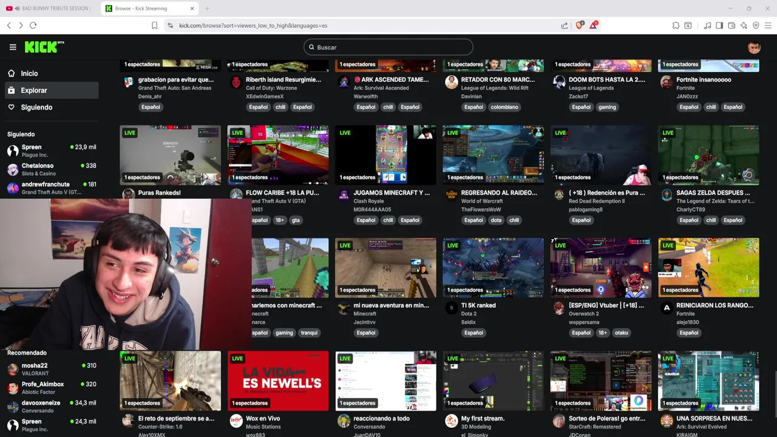Click the Chetalonso channel avatar

click(x=13, y=169)
